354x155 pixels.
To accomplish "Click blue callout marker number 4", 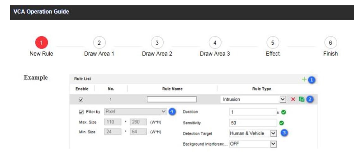I will tap(172, 112).
